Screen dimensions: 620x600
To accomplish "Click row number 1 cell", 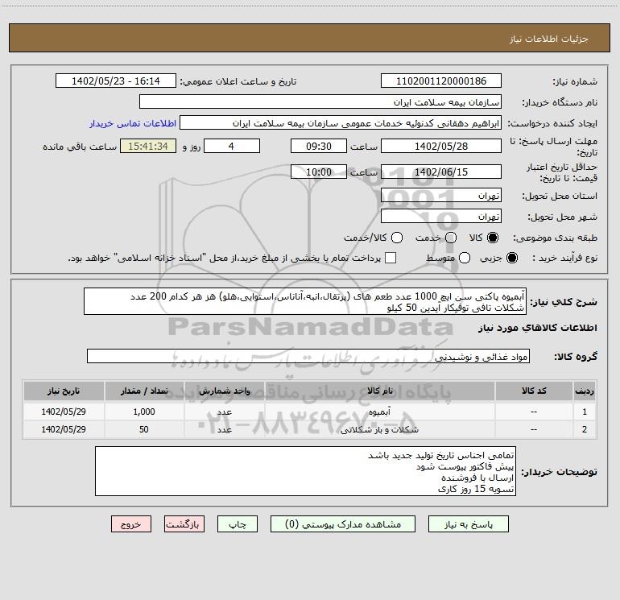I will tap(585, 412).
